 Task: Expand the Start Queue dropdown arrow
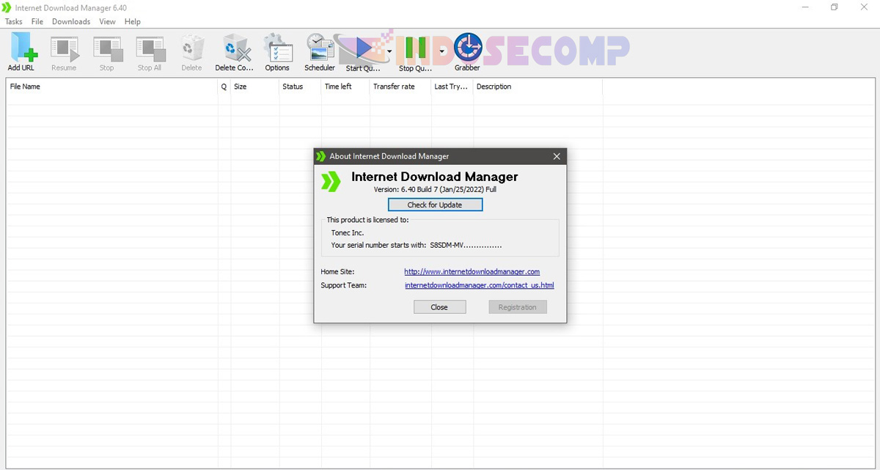pyautogui.click(x=389, y=51)
